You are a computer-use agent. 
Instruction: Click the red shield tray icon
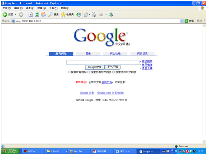point(187,151)
